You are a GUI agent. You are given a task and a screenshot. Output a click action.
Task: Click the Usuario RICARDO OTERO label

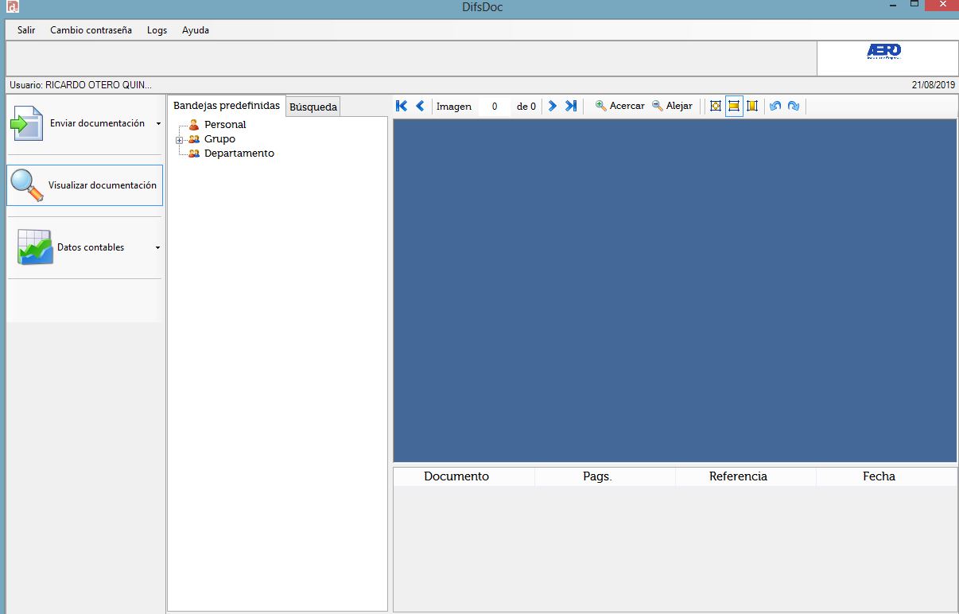click(x=80, y=84)
